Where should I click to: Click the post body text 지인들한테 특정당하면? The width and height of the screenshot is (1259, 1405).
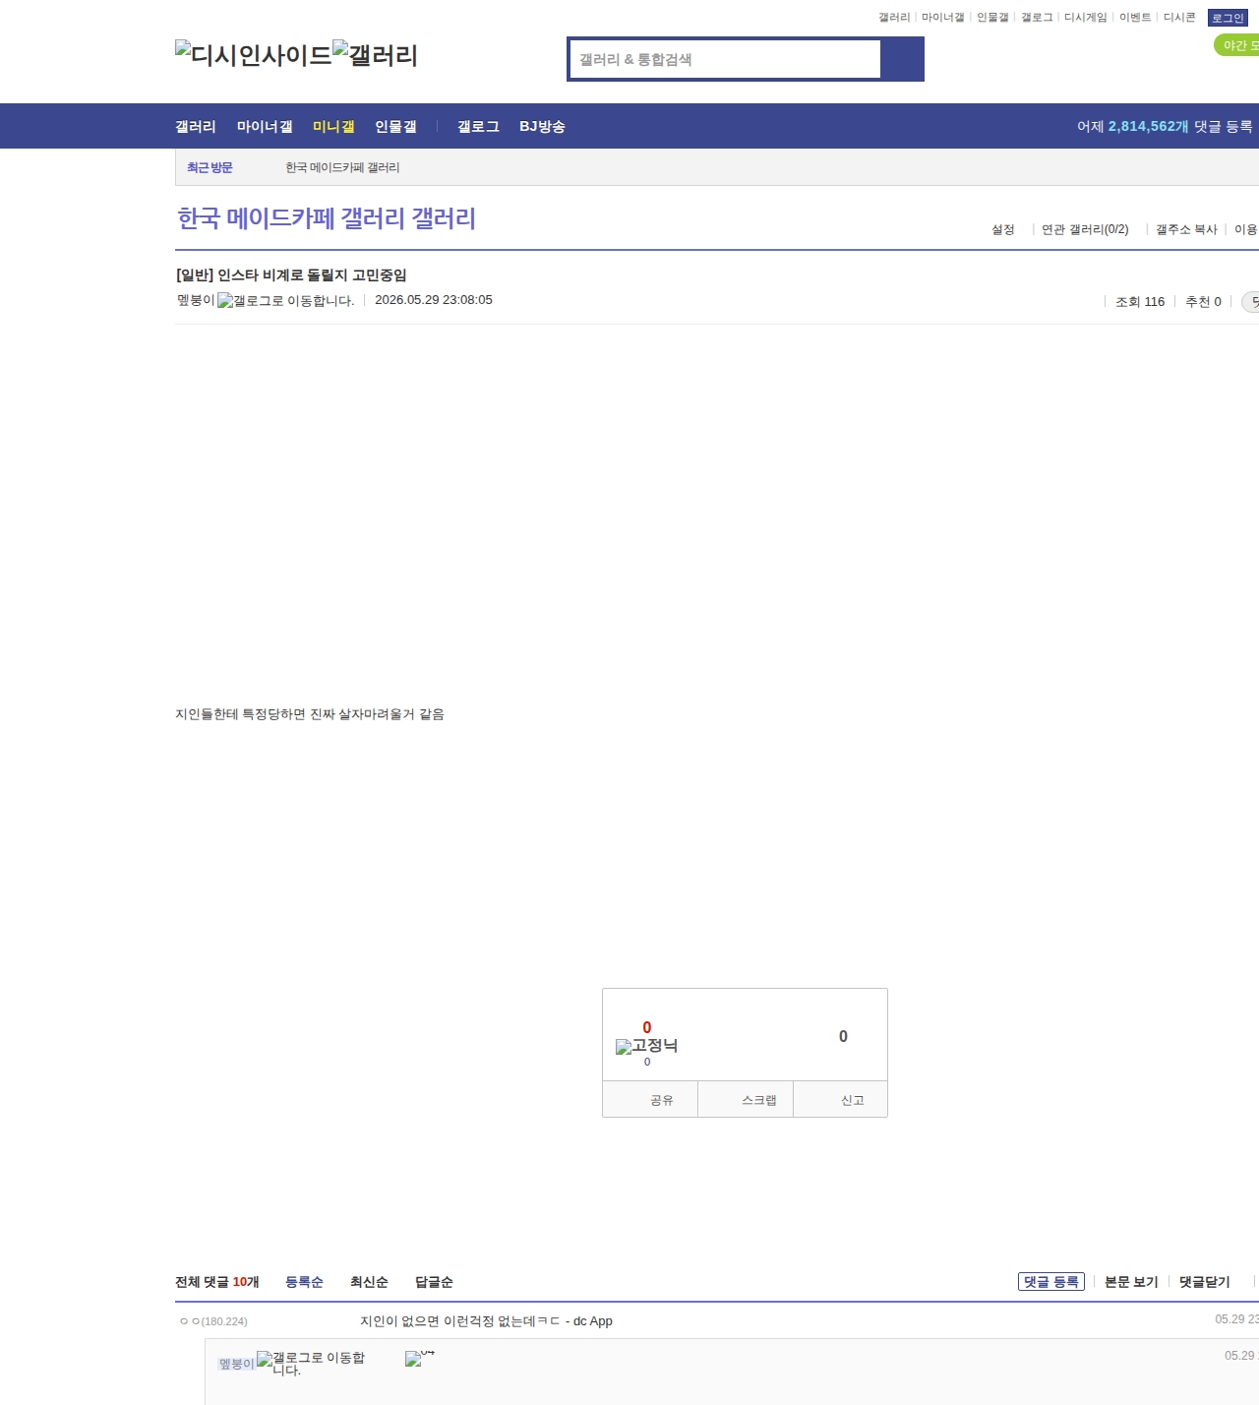tap(310, 714)
